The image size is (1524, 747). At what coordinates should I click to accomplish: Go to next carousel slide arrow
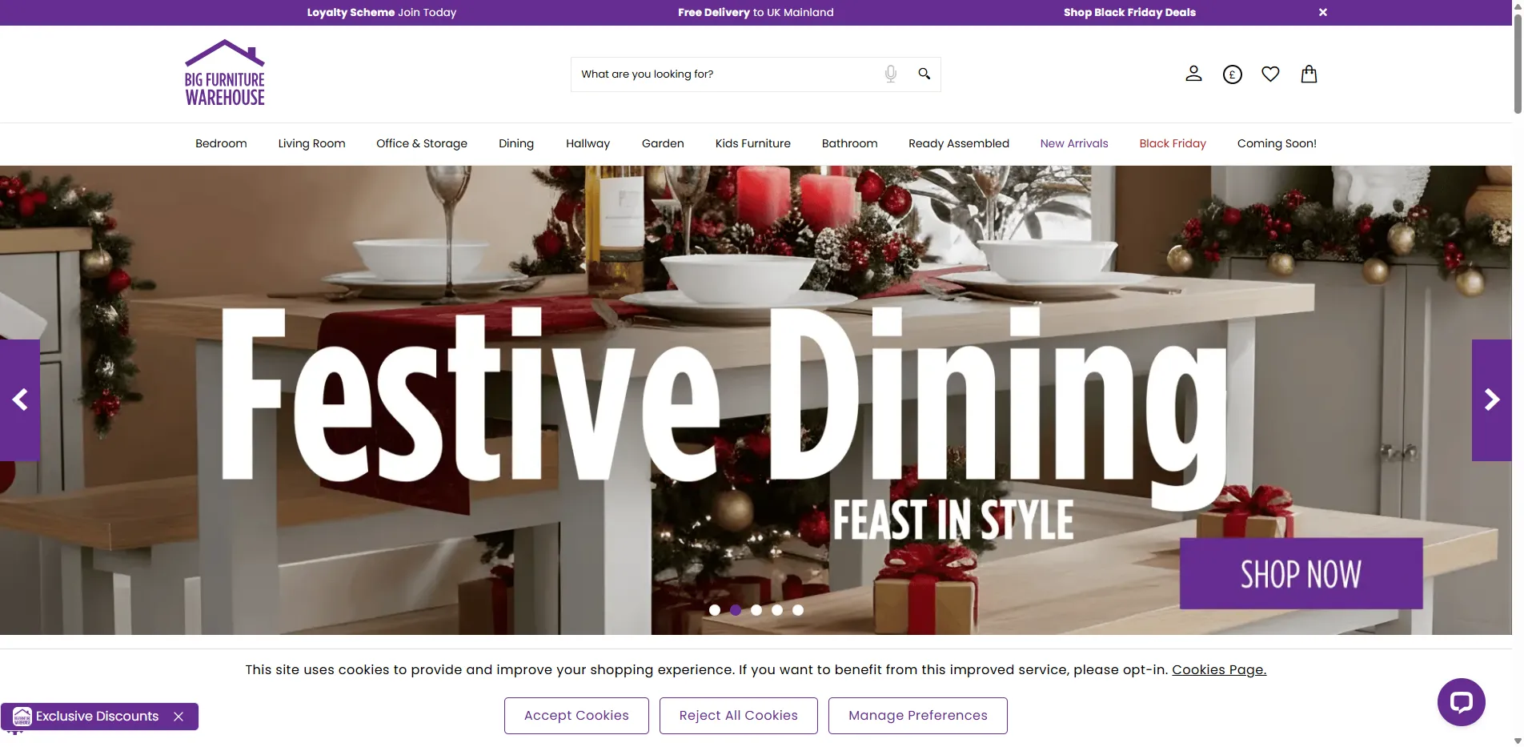tap(1492, 400)
